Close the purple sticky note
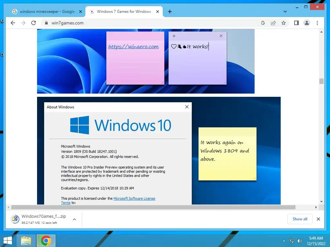This screenshot has width=330, height=247. pos(221,36)
